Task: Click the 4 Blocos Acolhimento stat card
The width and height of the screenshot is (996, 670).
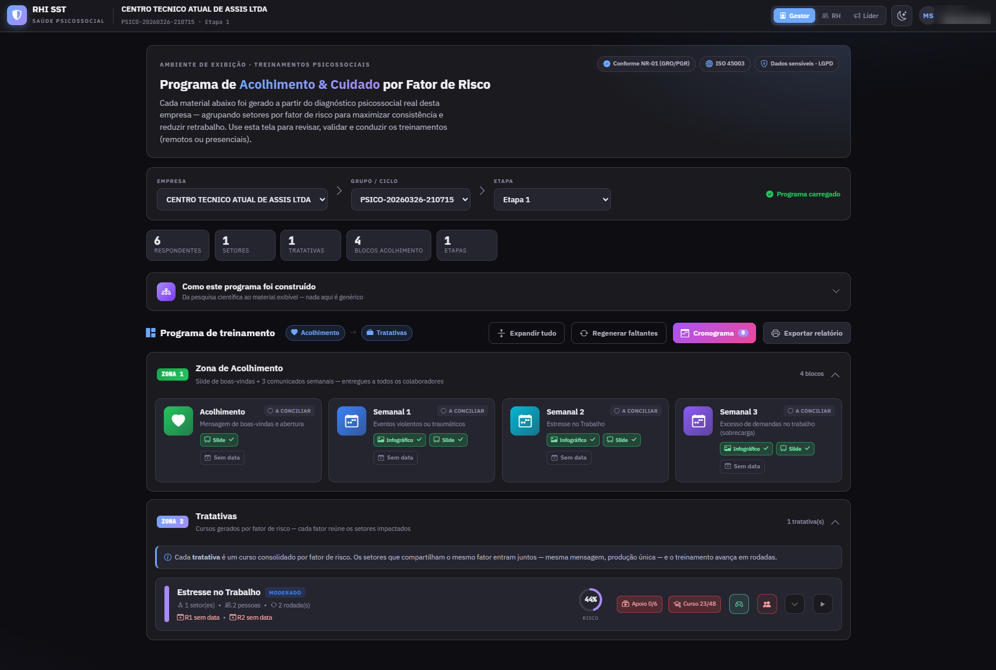Action: point(389,245)
